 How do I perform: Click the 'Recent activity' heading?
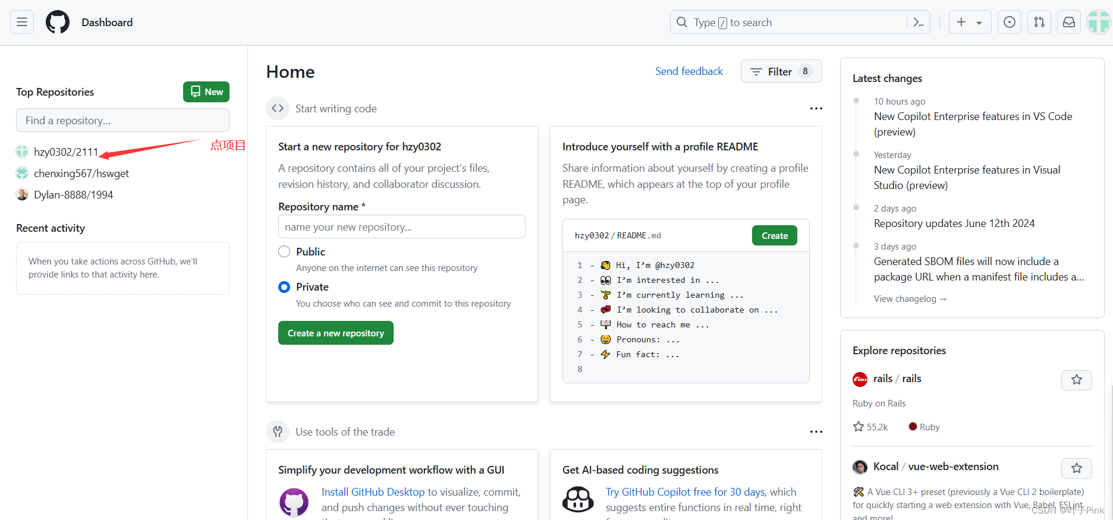51,228
